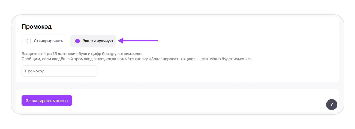This screenshot has height=129, width=355.
Task: Click the "Промокод" placeholder text in the field
Action: click(35, 71)
